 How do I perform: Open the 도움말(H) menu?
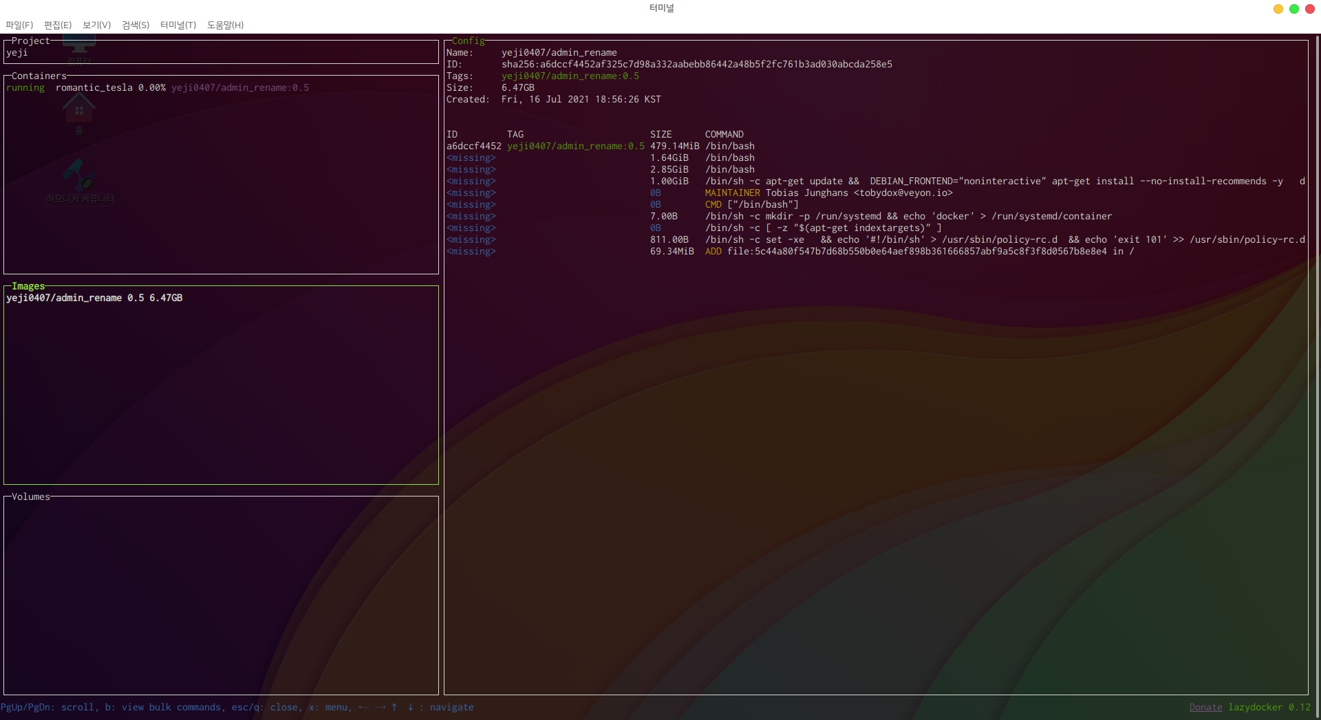click(225, 25)
